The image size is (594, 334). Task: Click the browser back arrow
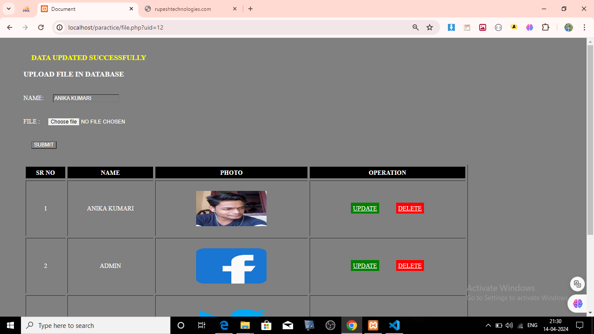click(x=10, y=27)
